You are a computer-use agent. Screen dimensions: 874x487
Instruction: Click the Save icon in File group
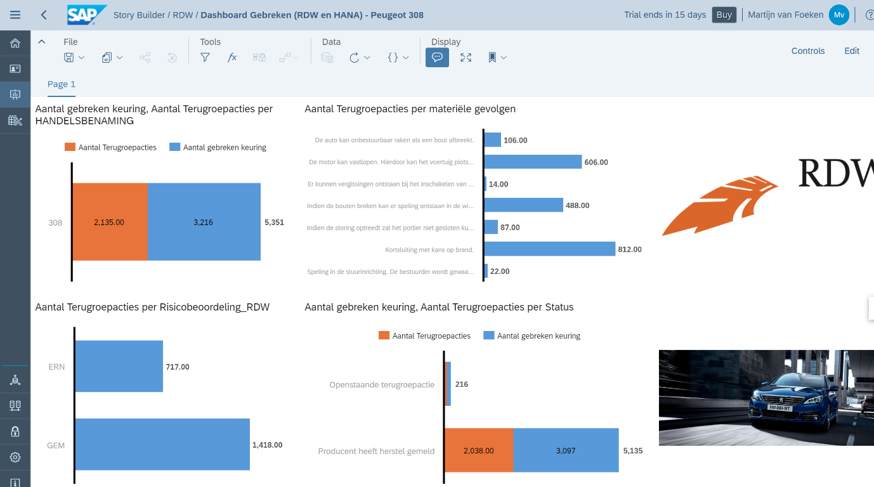coord(68,57)
